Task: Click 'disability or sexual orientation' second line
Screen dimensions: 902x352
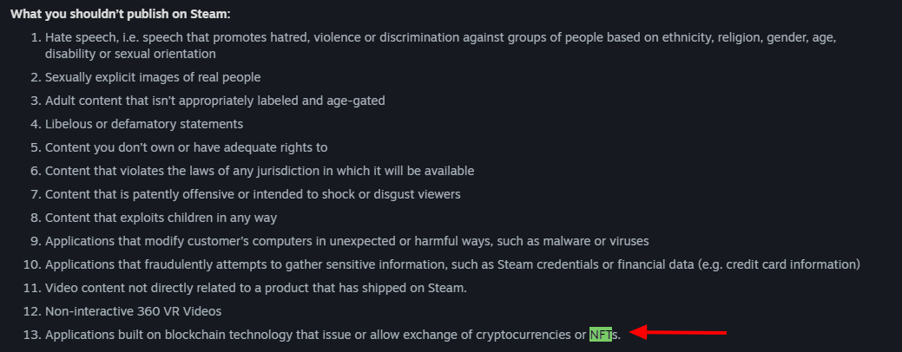Action: click(x=130, y=54)
